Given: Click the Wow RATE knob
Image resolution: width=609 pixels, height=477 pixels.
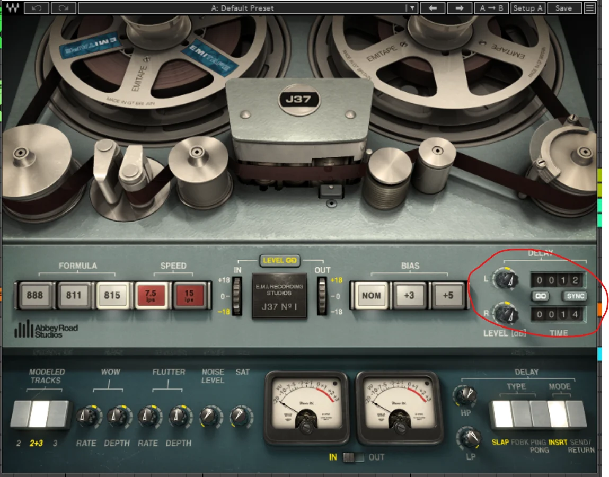Looking at the screenshot, I should pos(86,417).
